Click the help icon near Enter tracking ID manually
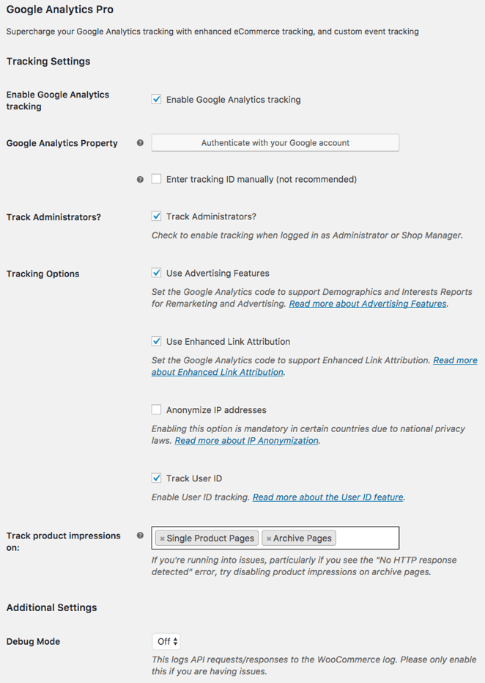 point(140,178)
